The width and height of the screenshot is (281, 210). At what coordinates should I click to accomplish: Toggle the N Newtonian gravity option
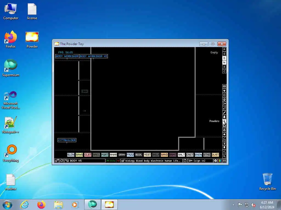pyautogui.click(x=224, y=63)
